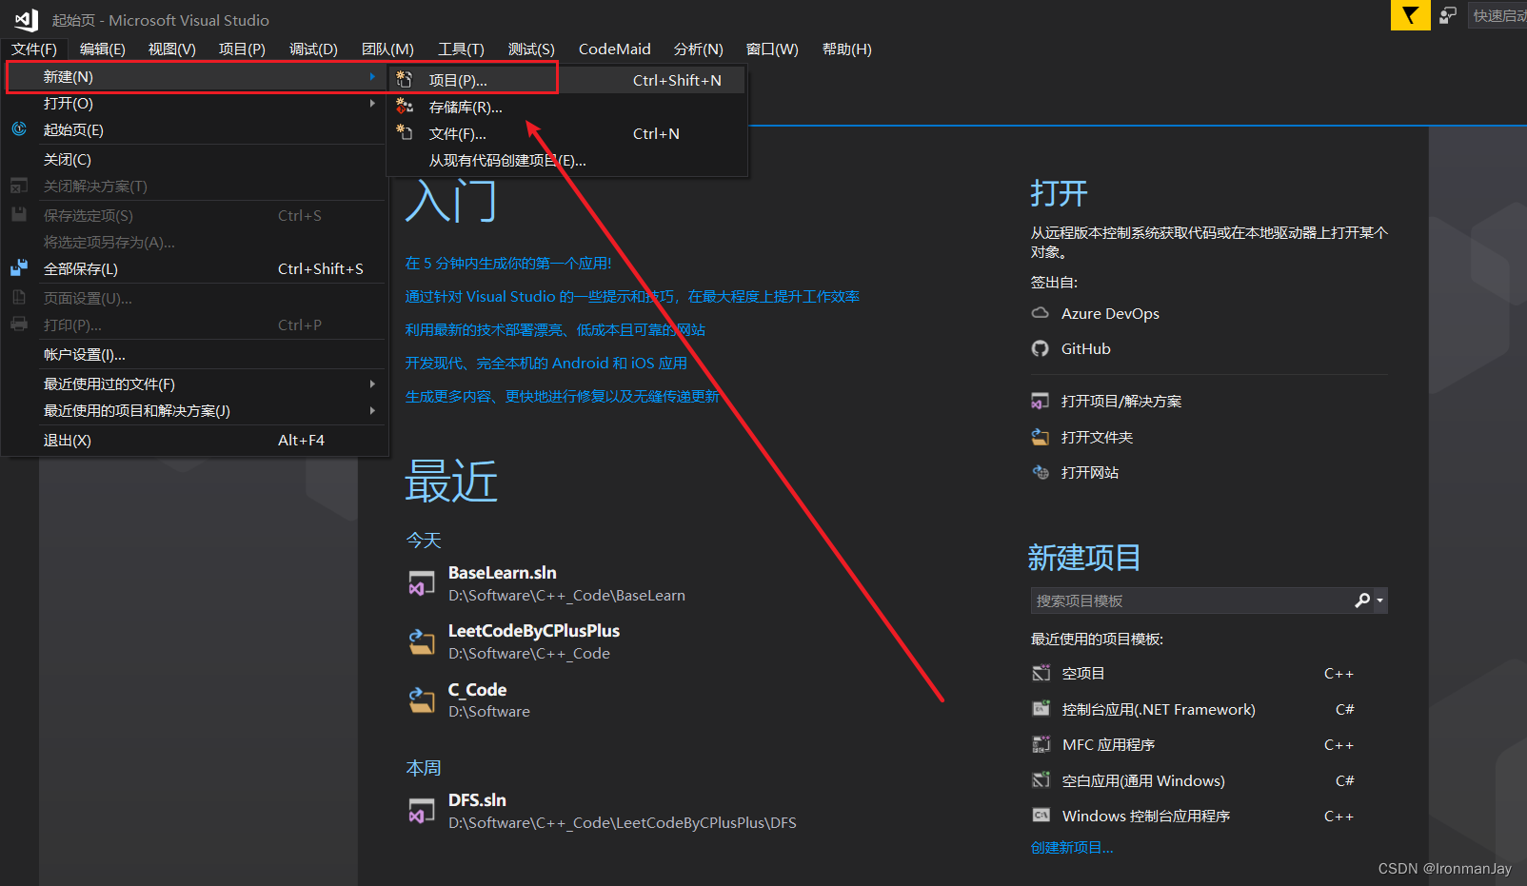Click the 快速启动 quick launch box
The height and width of the screenshot is (886, 1527).
pos(1498,15)
